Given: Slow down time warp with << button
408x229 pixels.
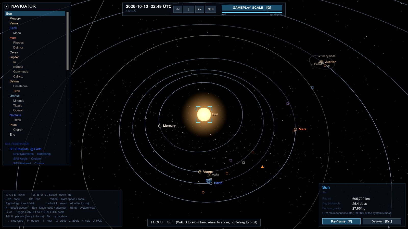Looking at the screenshot, I should pos(178,9).
